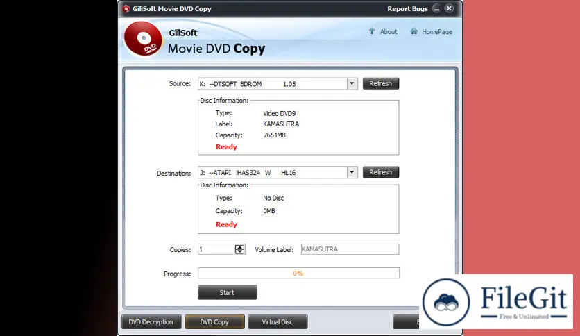580x336 pixels.
Task: Select the Destination ATAPI drive field
Action: 278,172
